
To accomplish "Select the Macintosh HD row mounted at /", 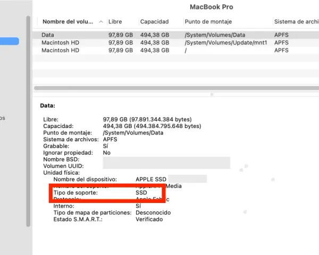I will (175, 50).
